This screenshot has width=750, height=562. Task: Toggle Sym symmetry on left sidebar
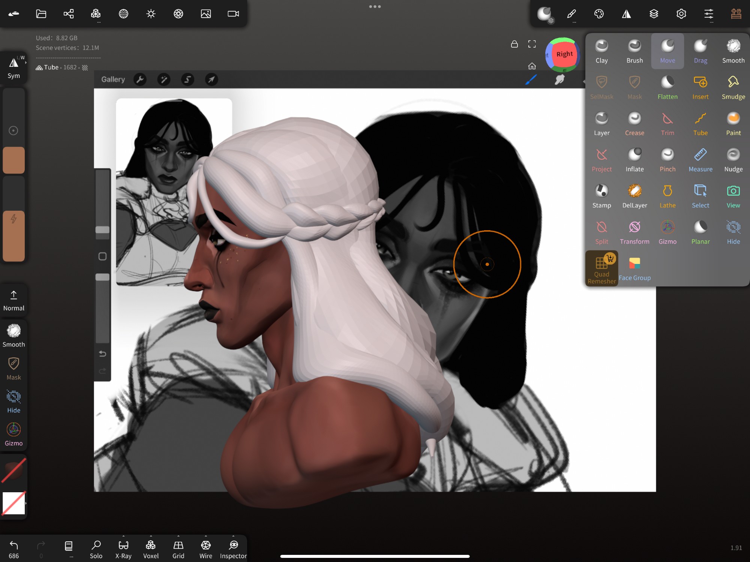coord(13,67)
